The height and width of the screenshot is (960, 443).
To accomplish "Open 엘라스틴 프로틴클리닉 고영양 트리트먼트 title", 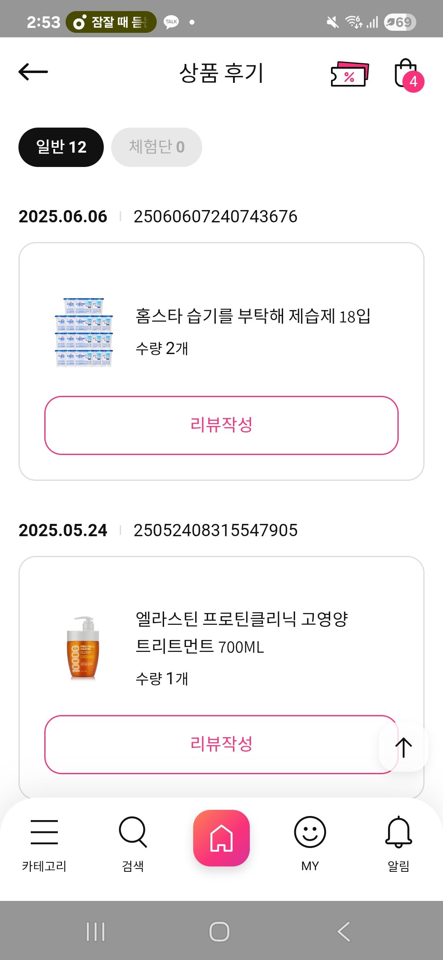I will (x=242, y=633).
